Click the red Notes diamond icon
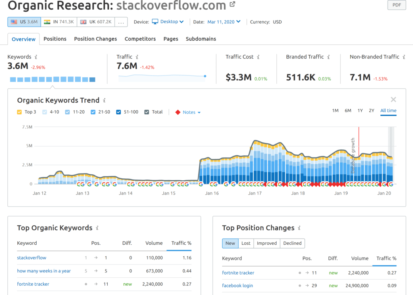The image size is (413, 295). [178, 112]
